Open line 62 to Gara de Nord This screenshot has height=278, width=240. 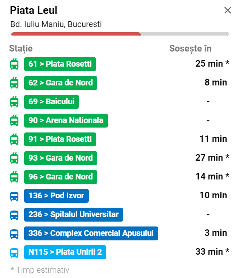[x=61, y=83]
